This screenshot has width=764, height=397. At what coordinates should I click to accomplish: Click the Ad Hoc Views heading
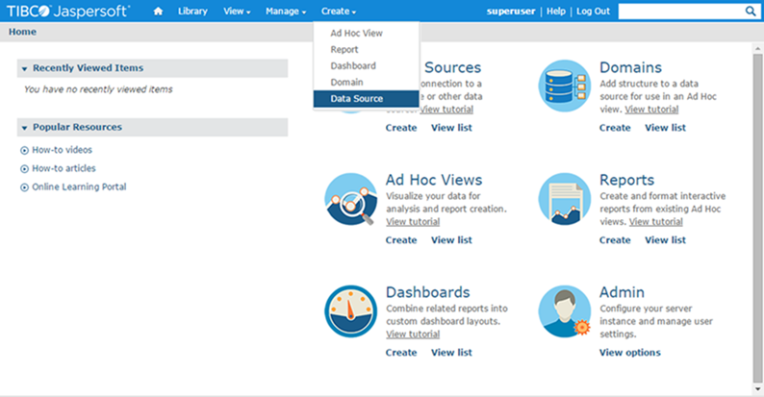(434, 180)
